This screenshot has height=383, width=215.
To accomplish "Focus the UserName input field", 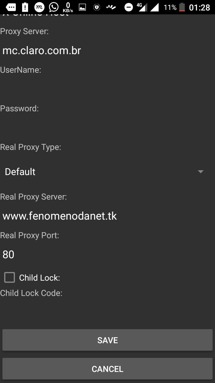I will click(x=107, y=89).
